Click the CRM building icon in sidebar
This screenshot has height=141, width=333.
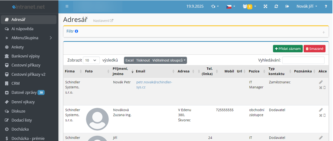pos(7,83)
